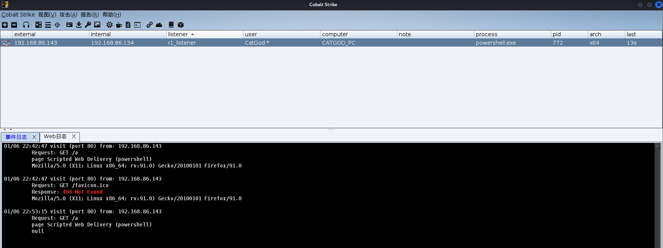
Task: Select the r1_listener cell
Action: [x=204, y=43]
